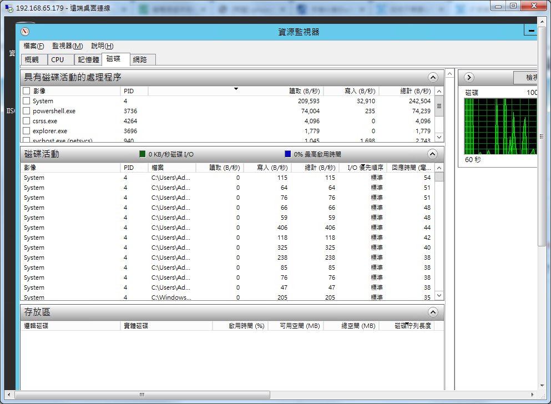
Task: Click blue highest active time legend square
Action: point(288,154)
